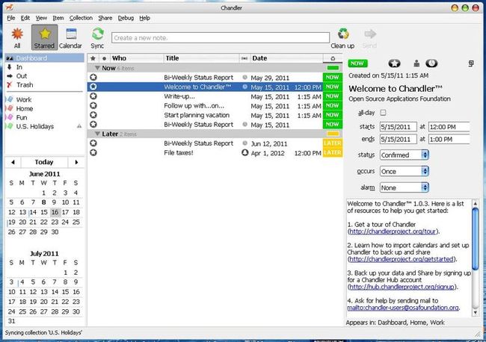Viewport: 486px width, 342px height.
Task: Select the Starred filter button
Action: [x=44, y=37]
